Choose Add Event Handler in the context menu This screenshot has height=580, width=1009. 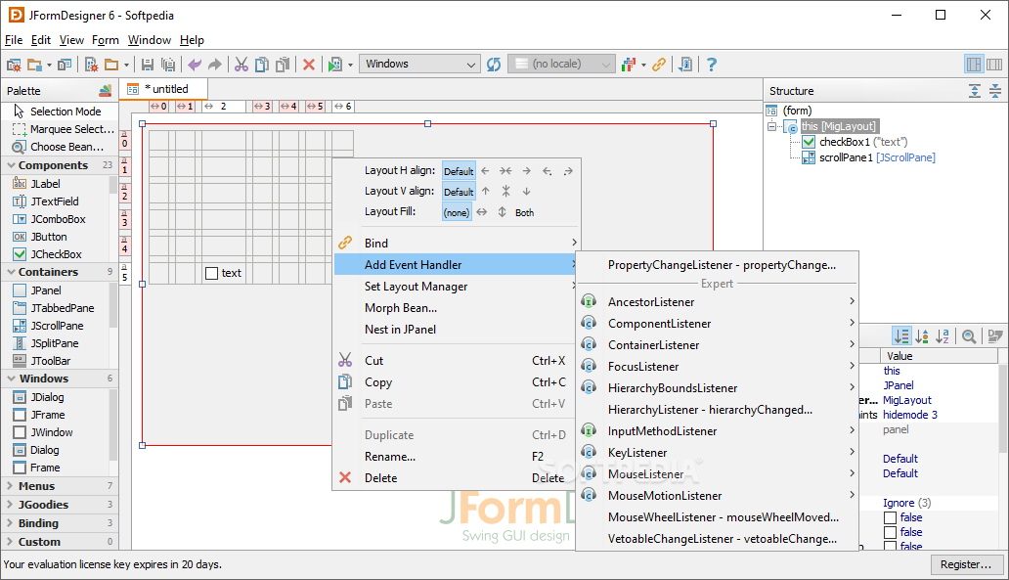[456, 265]
